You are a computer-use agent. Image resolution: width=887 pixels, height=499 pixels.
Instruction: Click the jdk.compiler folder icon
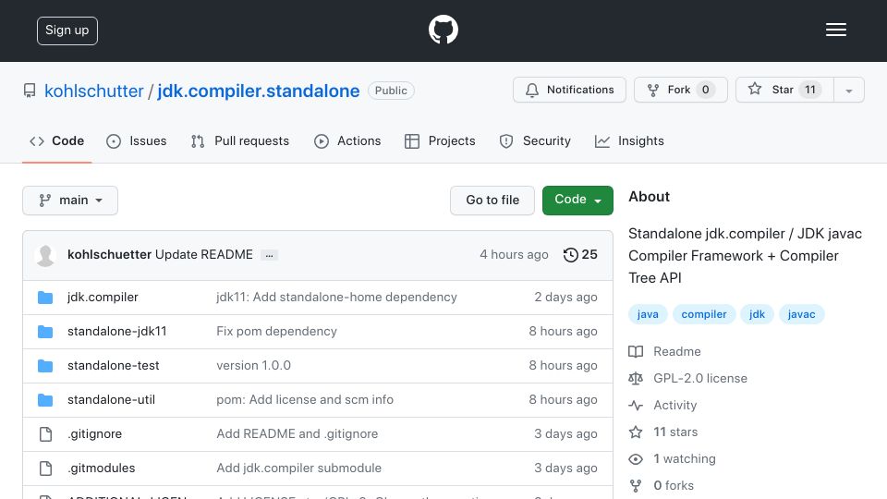click(x=45, y=298)
